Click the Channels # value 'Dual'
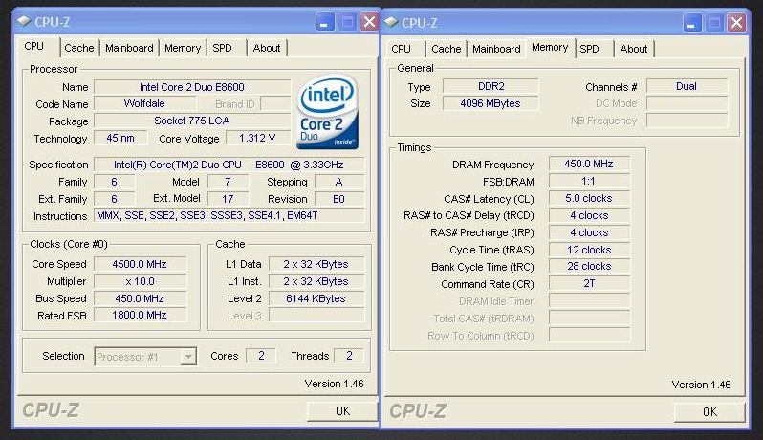The image size is (763, 440). click(687, 86)
